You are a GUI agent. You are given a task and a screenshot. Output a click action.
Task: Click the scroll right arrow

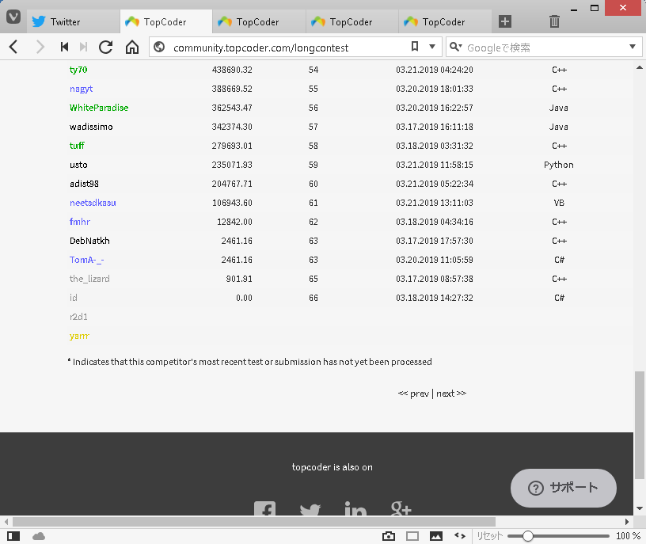tap(627, 522)
